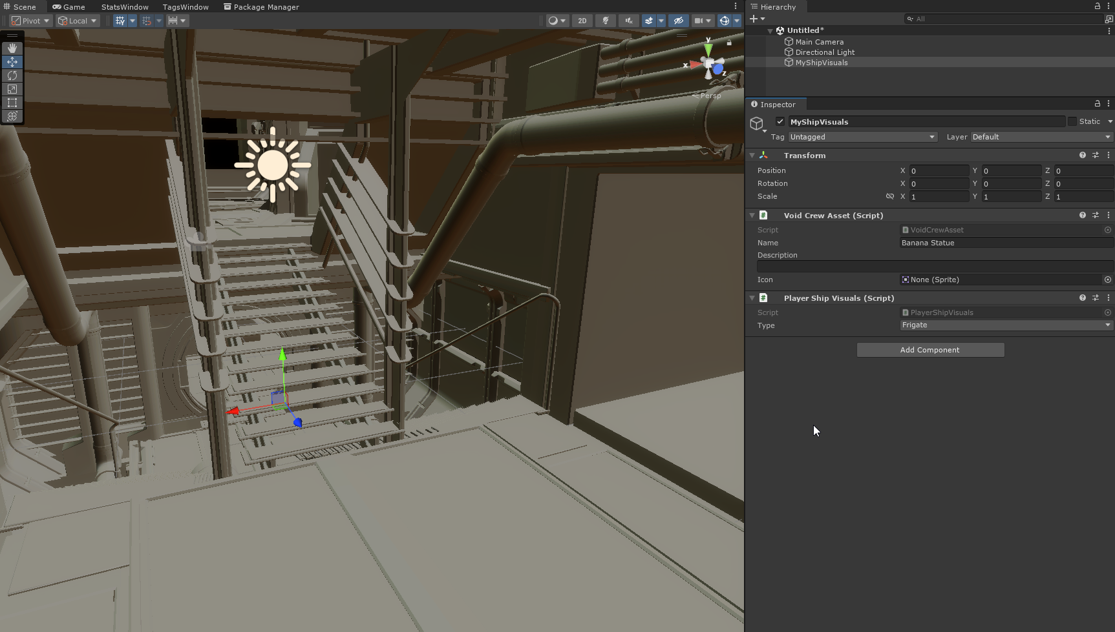Collapse the Transform component foldout

[x=752, y=156]
